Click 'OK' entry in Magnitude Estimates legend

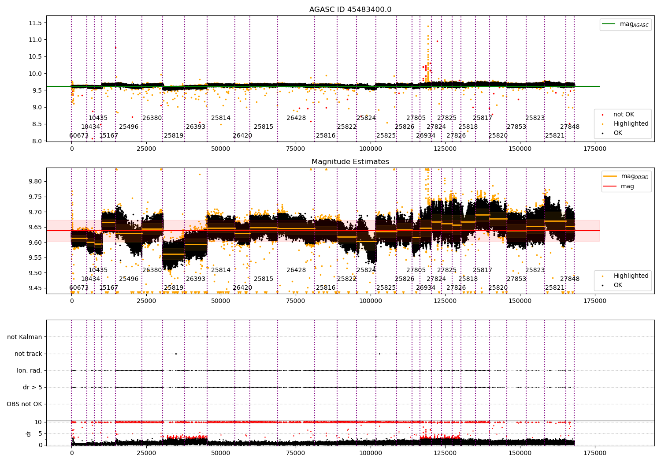click(618, 285)
